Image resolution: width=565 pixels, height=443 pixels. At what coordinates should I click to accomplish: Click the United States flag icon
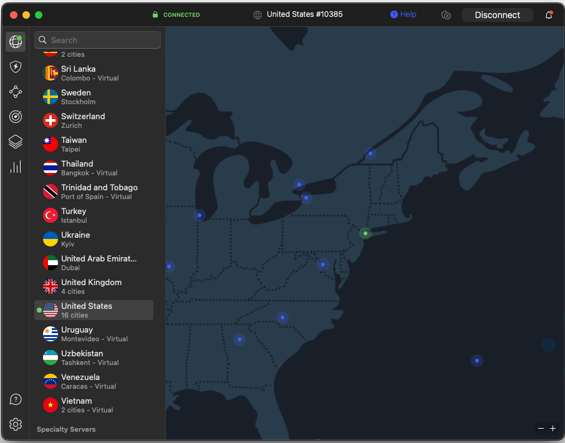coord(51,310)
